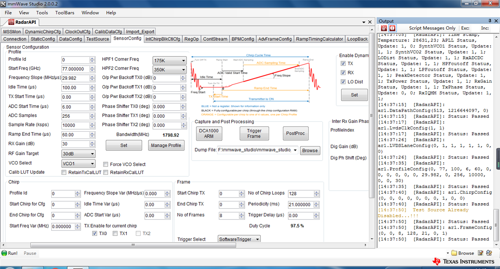
Task: Toggle the LO Dist checkbox
Action: [343, 82]
